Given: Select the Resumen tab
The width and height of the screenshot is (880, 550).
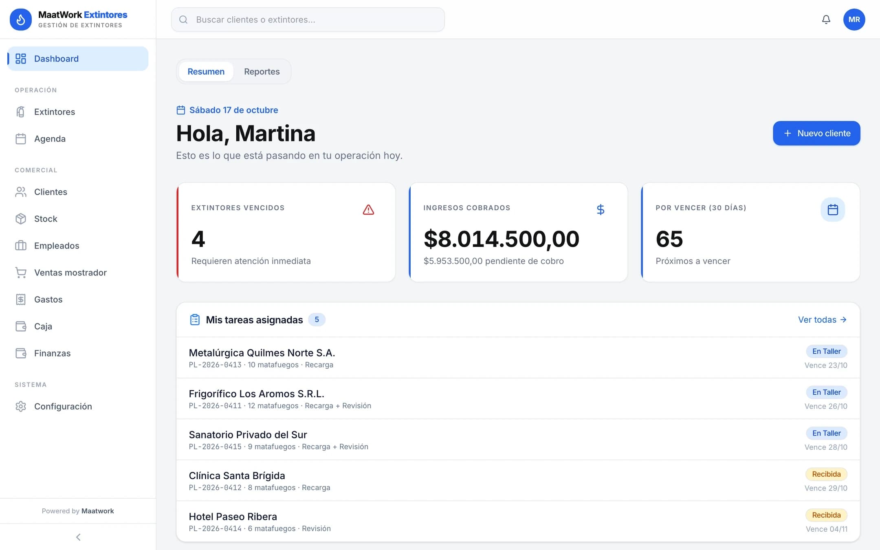Looking at the screenshot, I should tap(206, 72).
